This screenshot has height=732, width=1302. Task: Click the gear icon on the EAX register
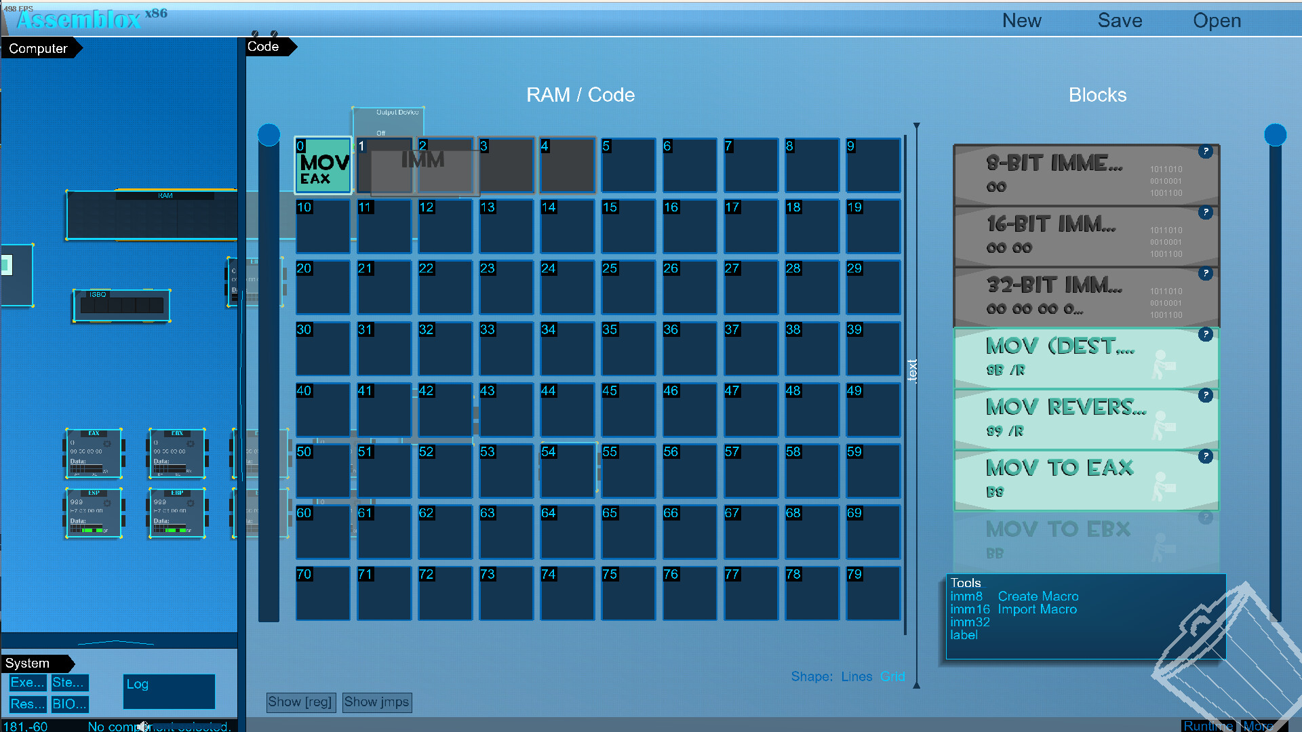pos(107,443)
